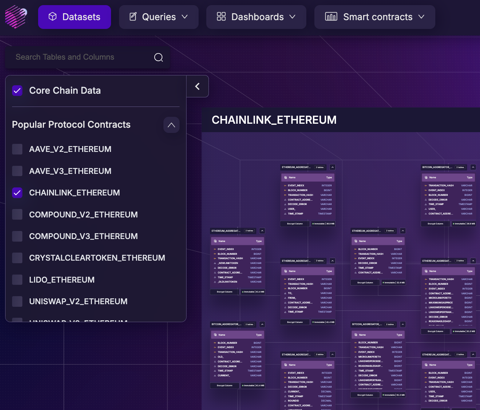Collapse the card with the 32.4 MB badge
This screenshot has height=410, width=480.
pyautogui.click(x=403, y=231)
